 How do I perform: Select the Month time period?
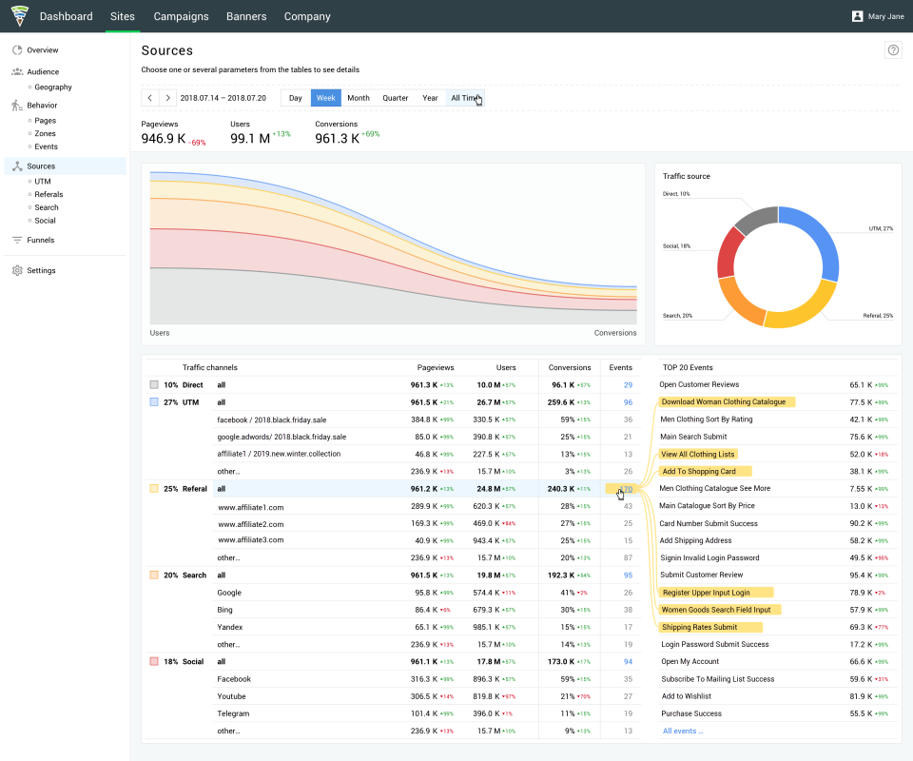coord(359,98)
